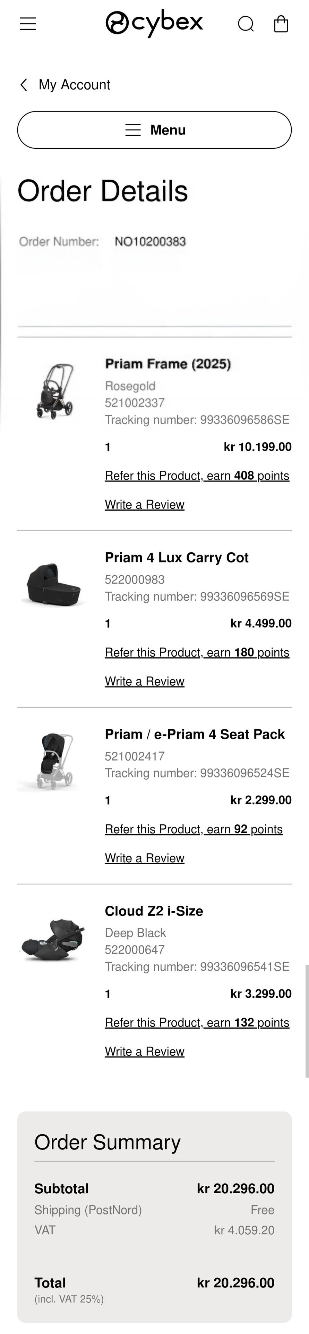
Task: Click the page scrollbar on right edge
Action: point(307,1021)
